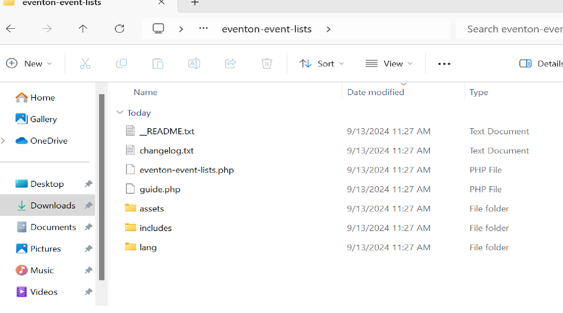Click the Forward navigation arrow
The height and width of the screenshot is (313, 563).
(x=47, y=29)
